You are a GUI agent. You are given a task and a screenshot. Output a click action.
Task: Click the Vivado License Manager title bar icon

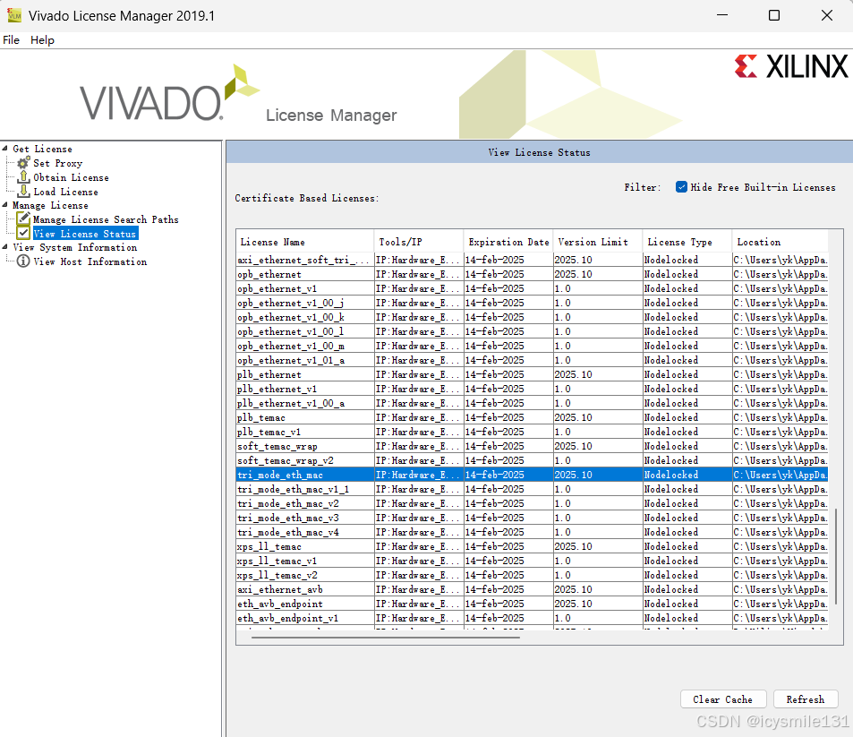pos(14,15)
